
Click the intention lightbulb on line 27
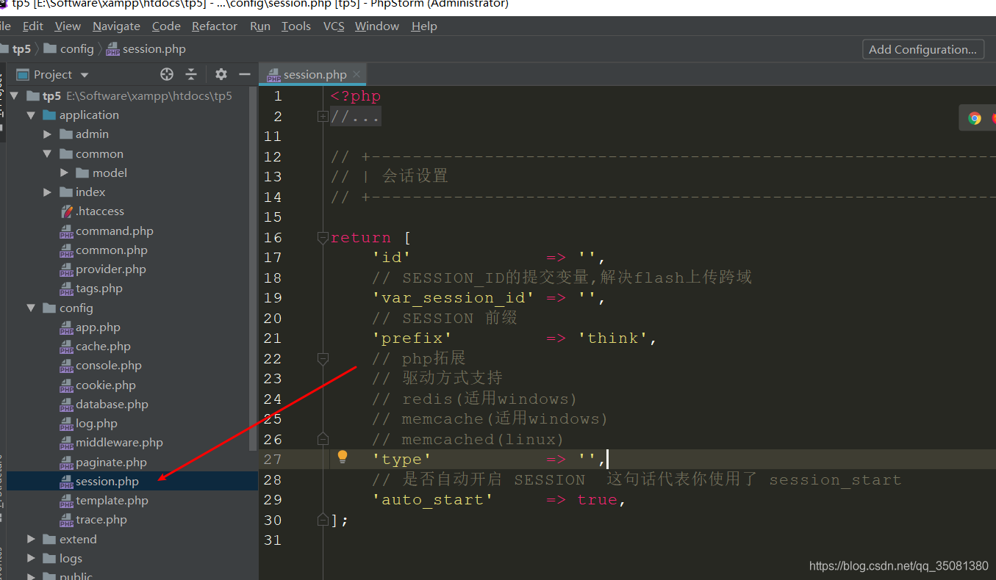click(x=342, y=457)
